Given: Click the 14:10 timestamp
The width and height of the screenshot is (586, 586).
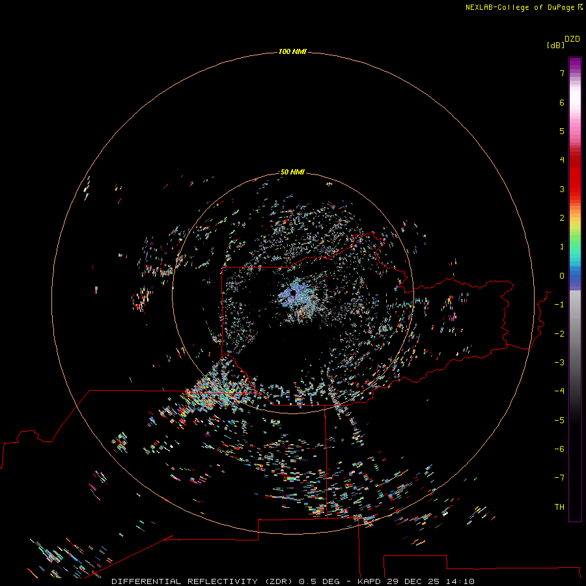Looking at the screenshot, I should pyautogui.click(x=460, y=581).
